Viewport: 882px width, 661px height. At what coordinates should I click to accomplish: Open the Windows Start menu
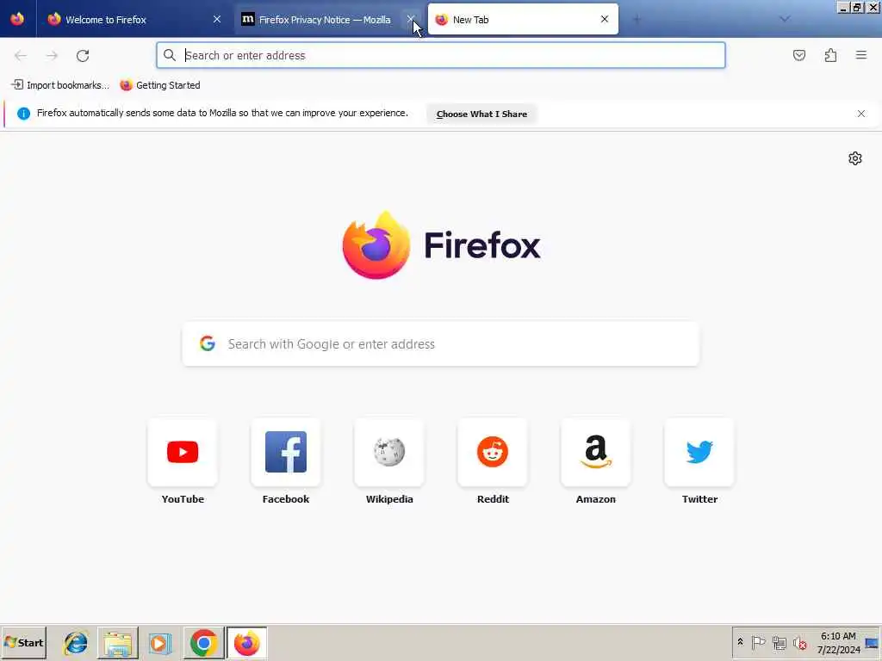click(x=23, y=643)
